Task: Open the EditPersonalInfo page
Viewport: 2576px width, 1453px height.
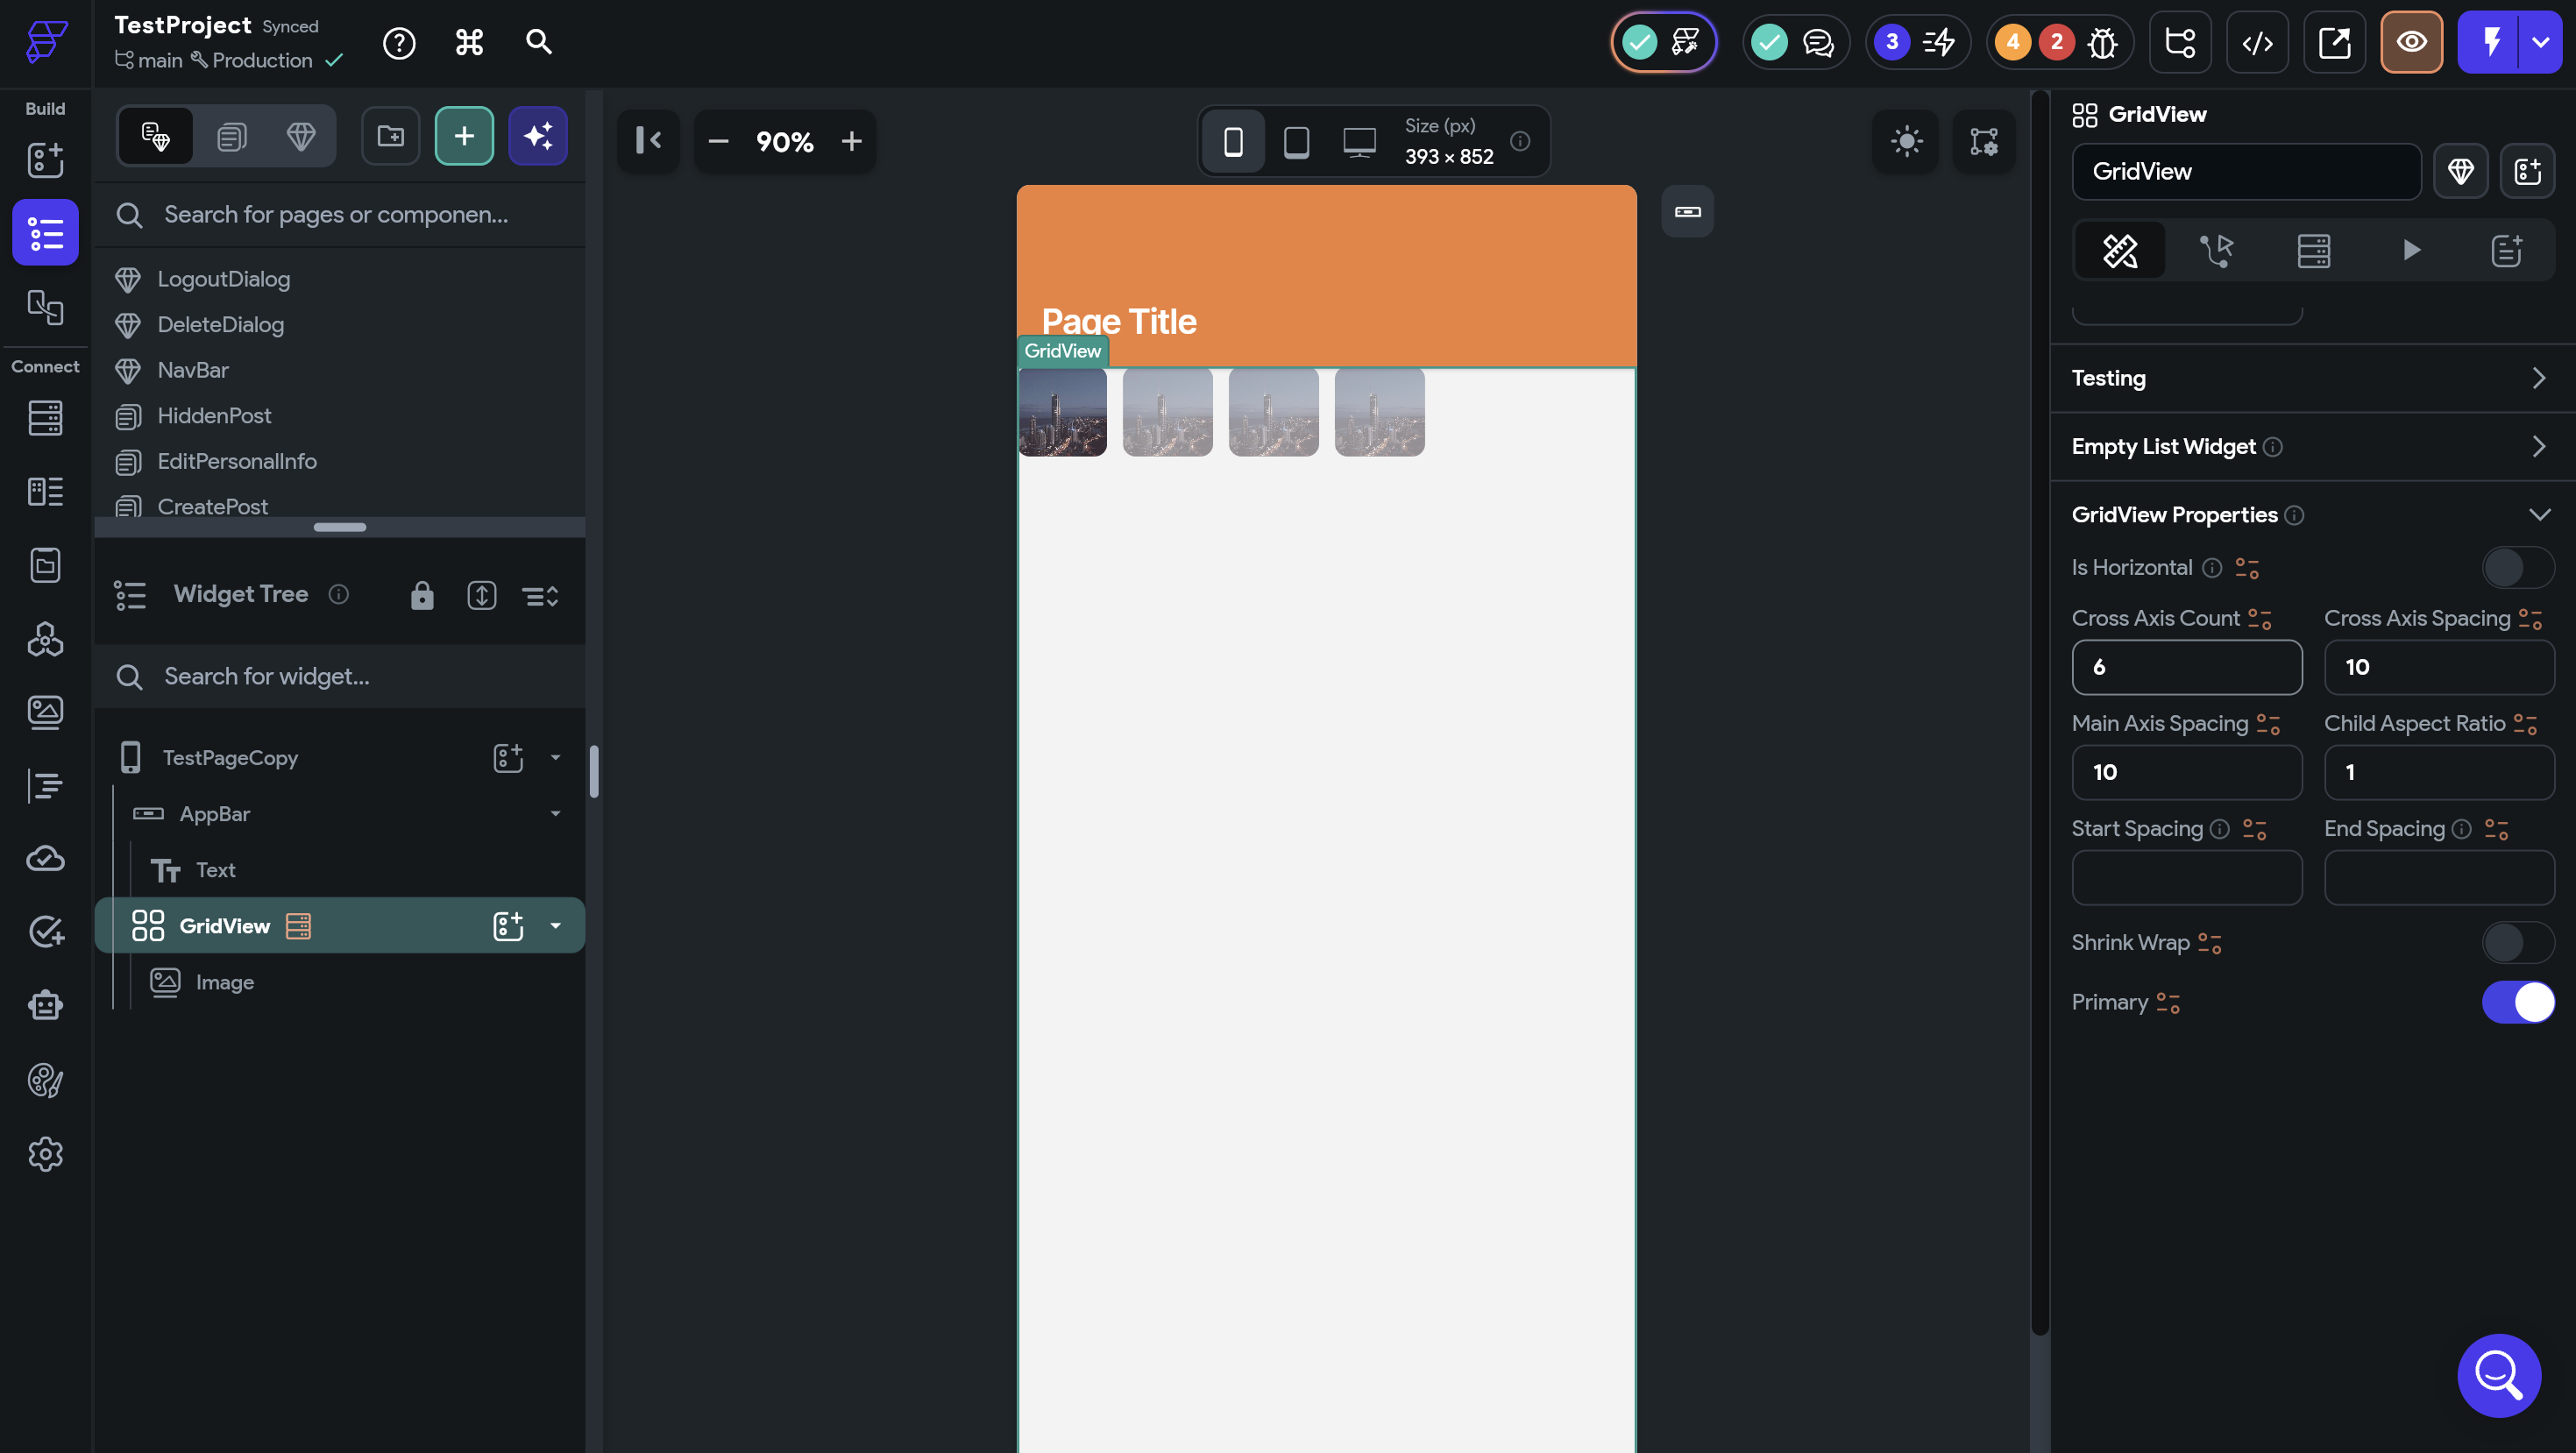Action: (x=237, y=461)
